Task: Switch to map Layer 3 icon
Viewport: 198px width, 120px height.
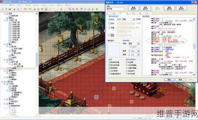Action: [x=42, y=9]
